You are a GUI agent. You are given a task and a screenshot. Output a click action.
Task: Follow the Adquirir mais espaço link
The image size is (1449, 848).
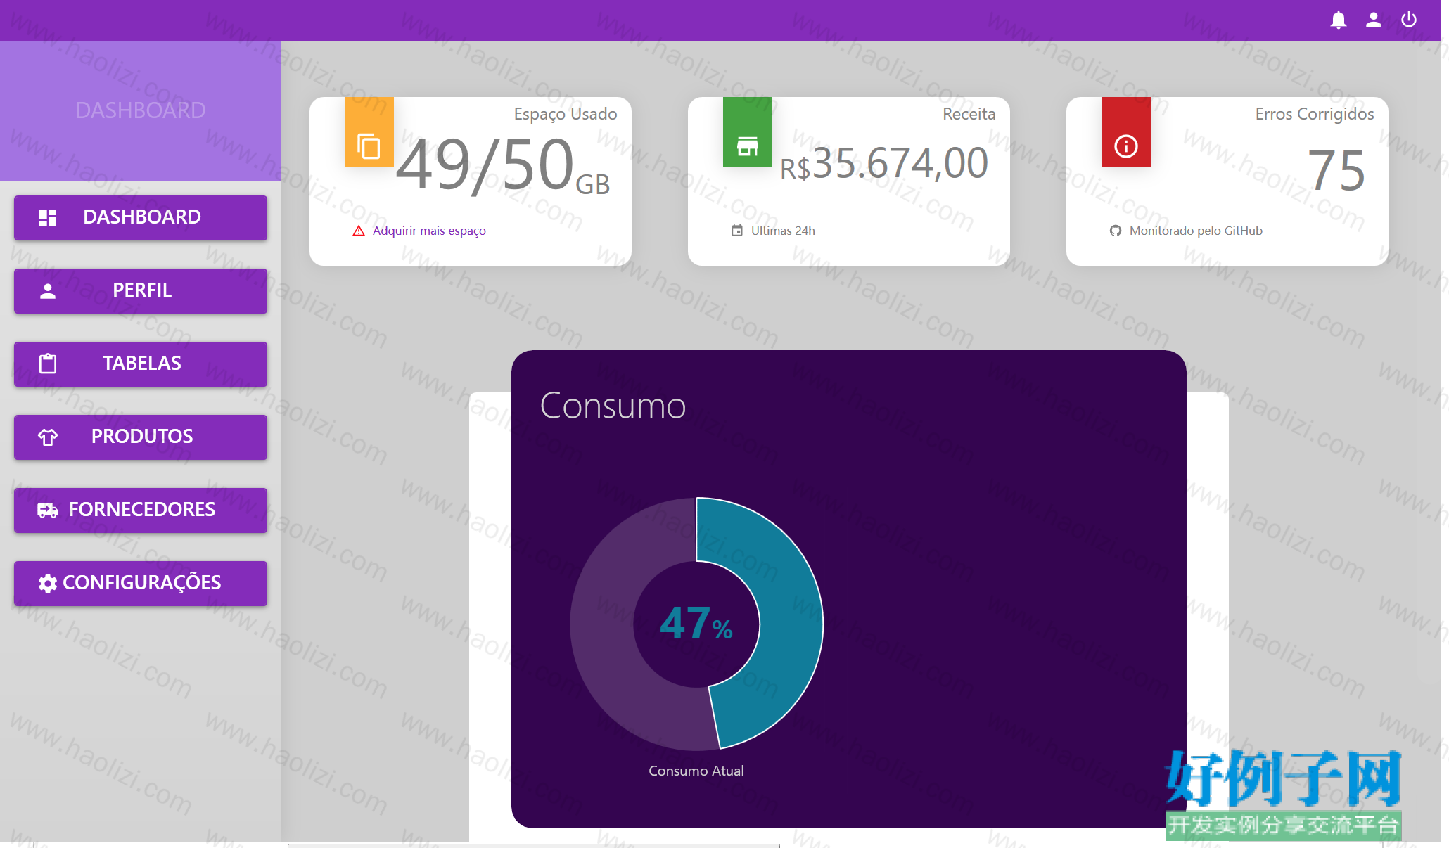[429, 231]
